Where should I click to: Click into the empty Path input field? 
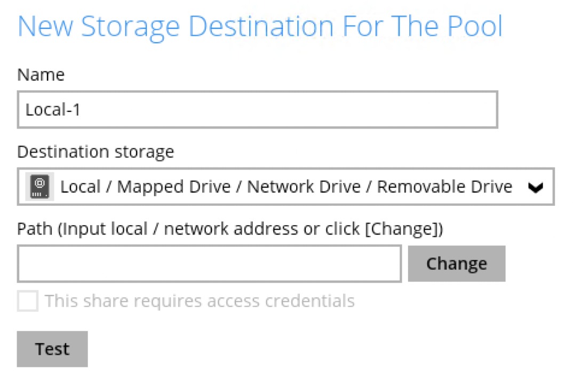point(209,263)
